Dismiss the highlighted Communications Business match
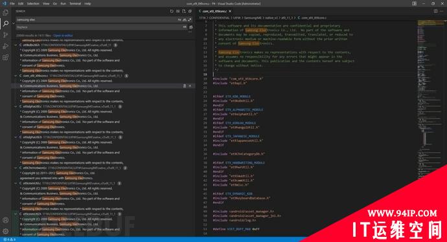447x242 pixels. pos(190,85)
